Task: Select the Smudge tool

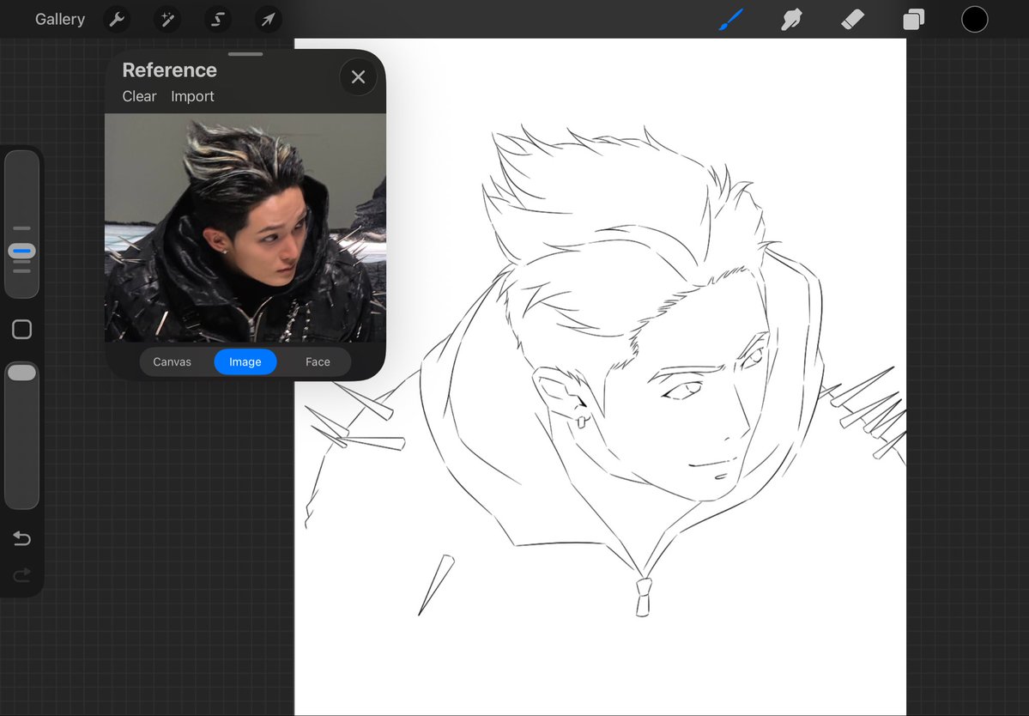Action: [x=791, y=19]
